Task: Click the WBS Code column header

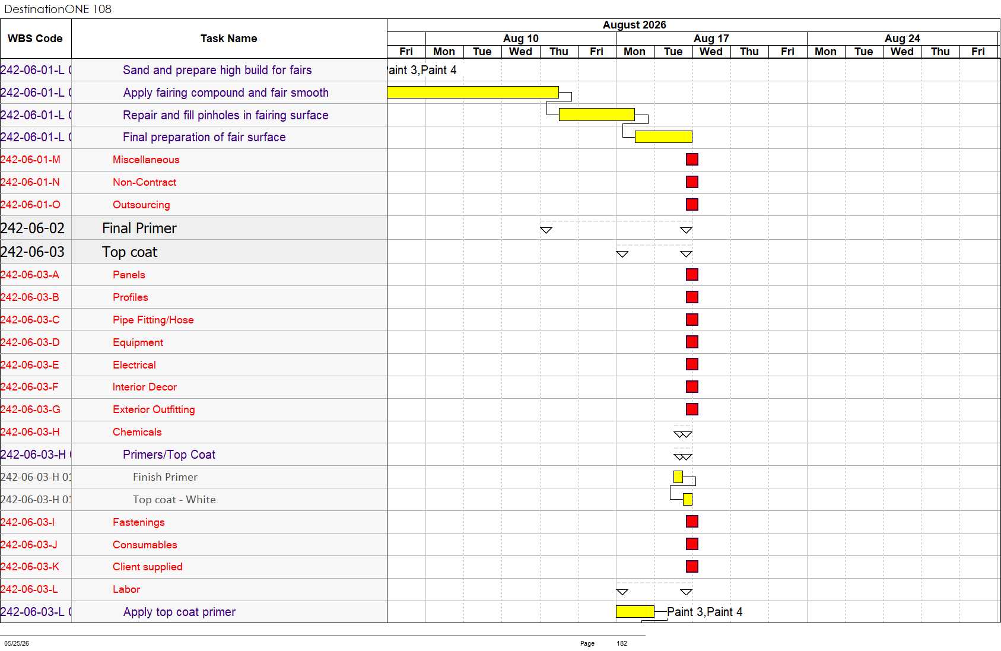Action: pos(36,39)
